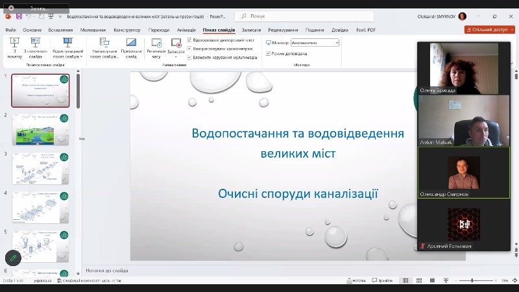Screen dimensions: 519x292
Task: Switch to the Рецензування tab
Action: click(x=283, y=30)
